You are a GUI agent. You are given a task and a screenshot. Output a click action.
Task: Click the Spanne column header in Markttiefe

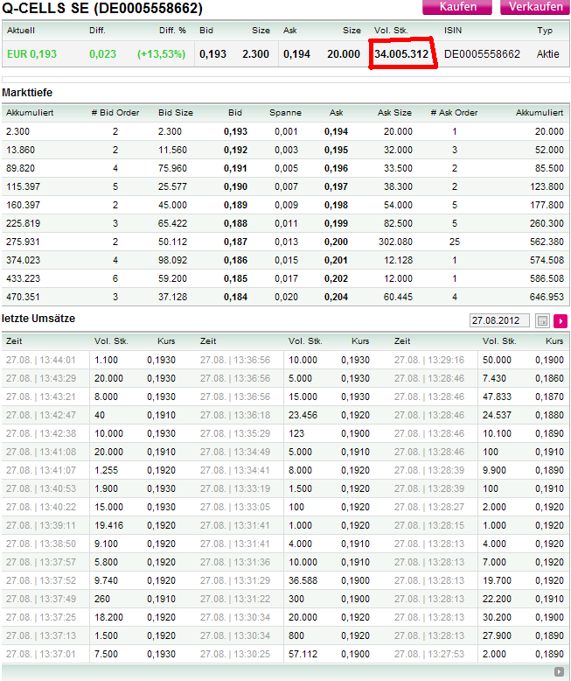click(285, 113)
